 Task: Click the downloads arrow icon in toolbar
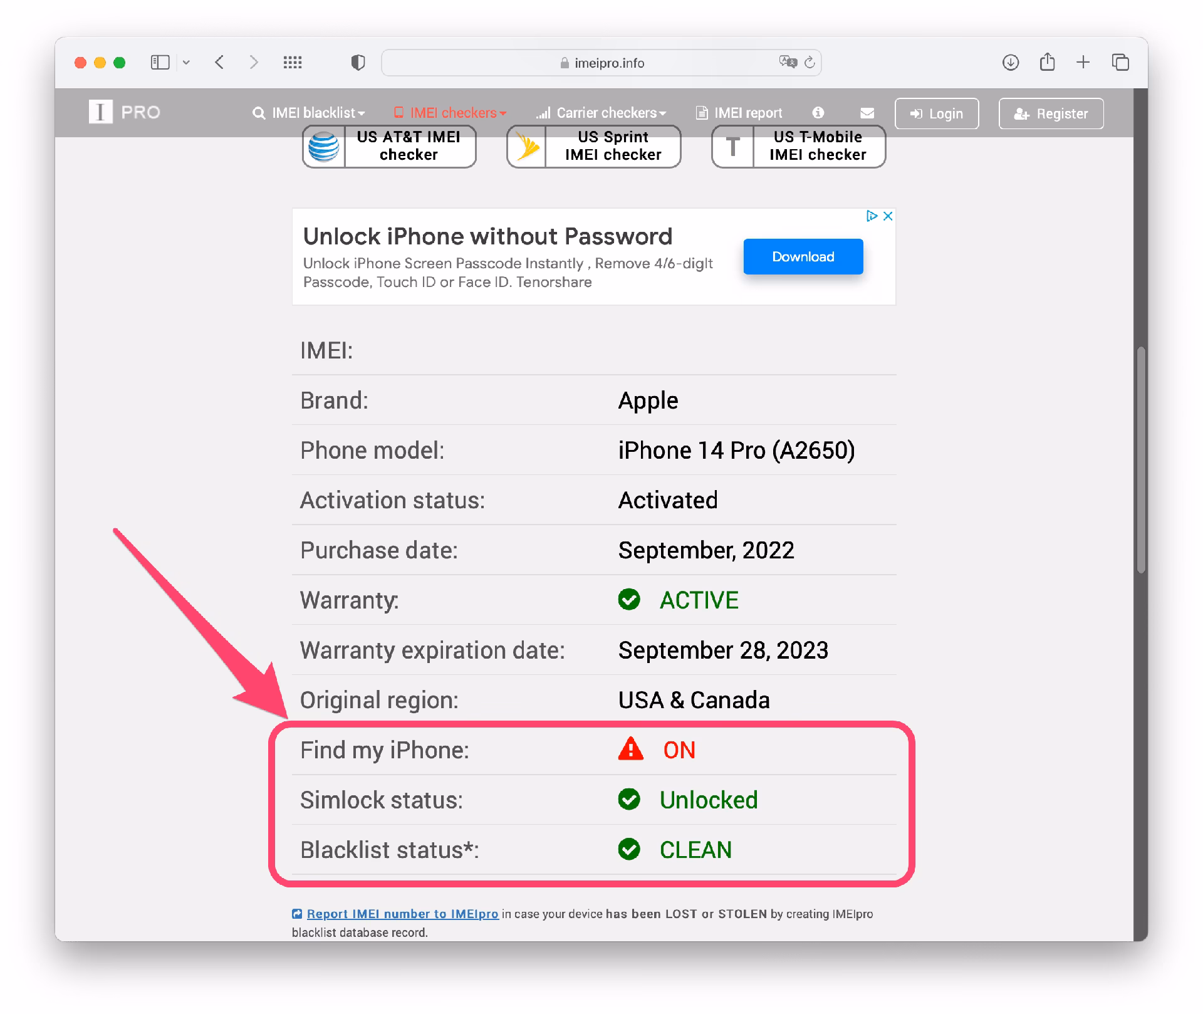1011,62
